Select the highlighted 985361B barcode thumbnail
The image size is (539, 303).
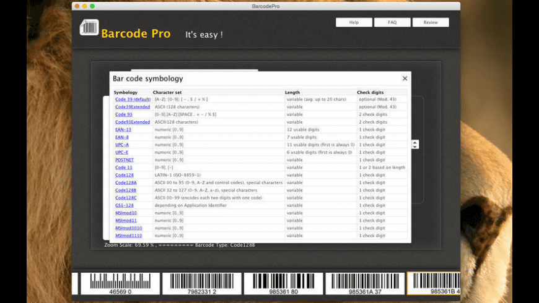click(x=434, y=283)
